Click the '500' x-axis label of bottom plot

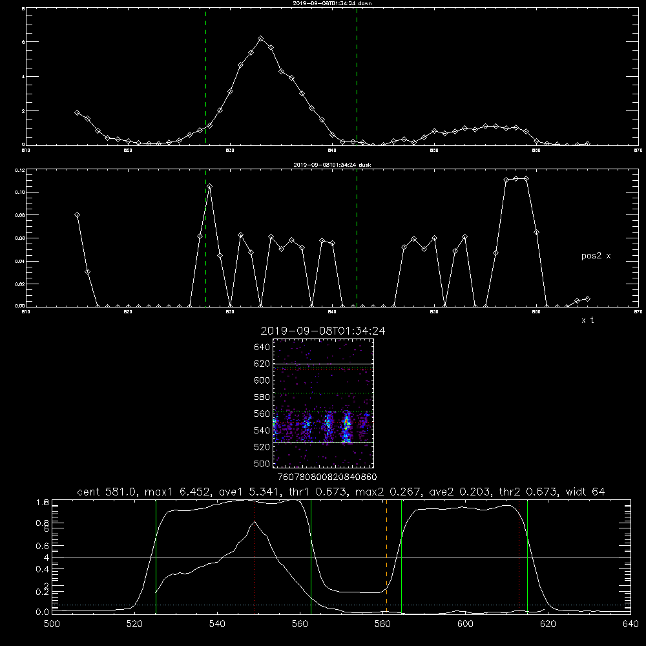click(x=52, y=624)
